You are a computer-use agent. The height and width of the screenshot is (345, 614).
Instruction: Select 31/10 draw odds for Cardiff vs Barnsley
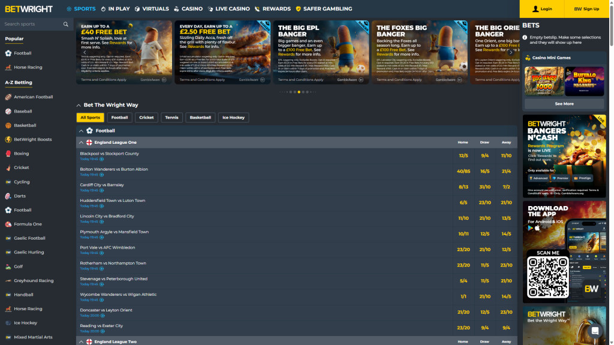(484, 187)
